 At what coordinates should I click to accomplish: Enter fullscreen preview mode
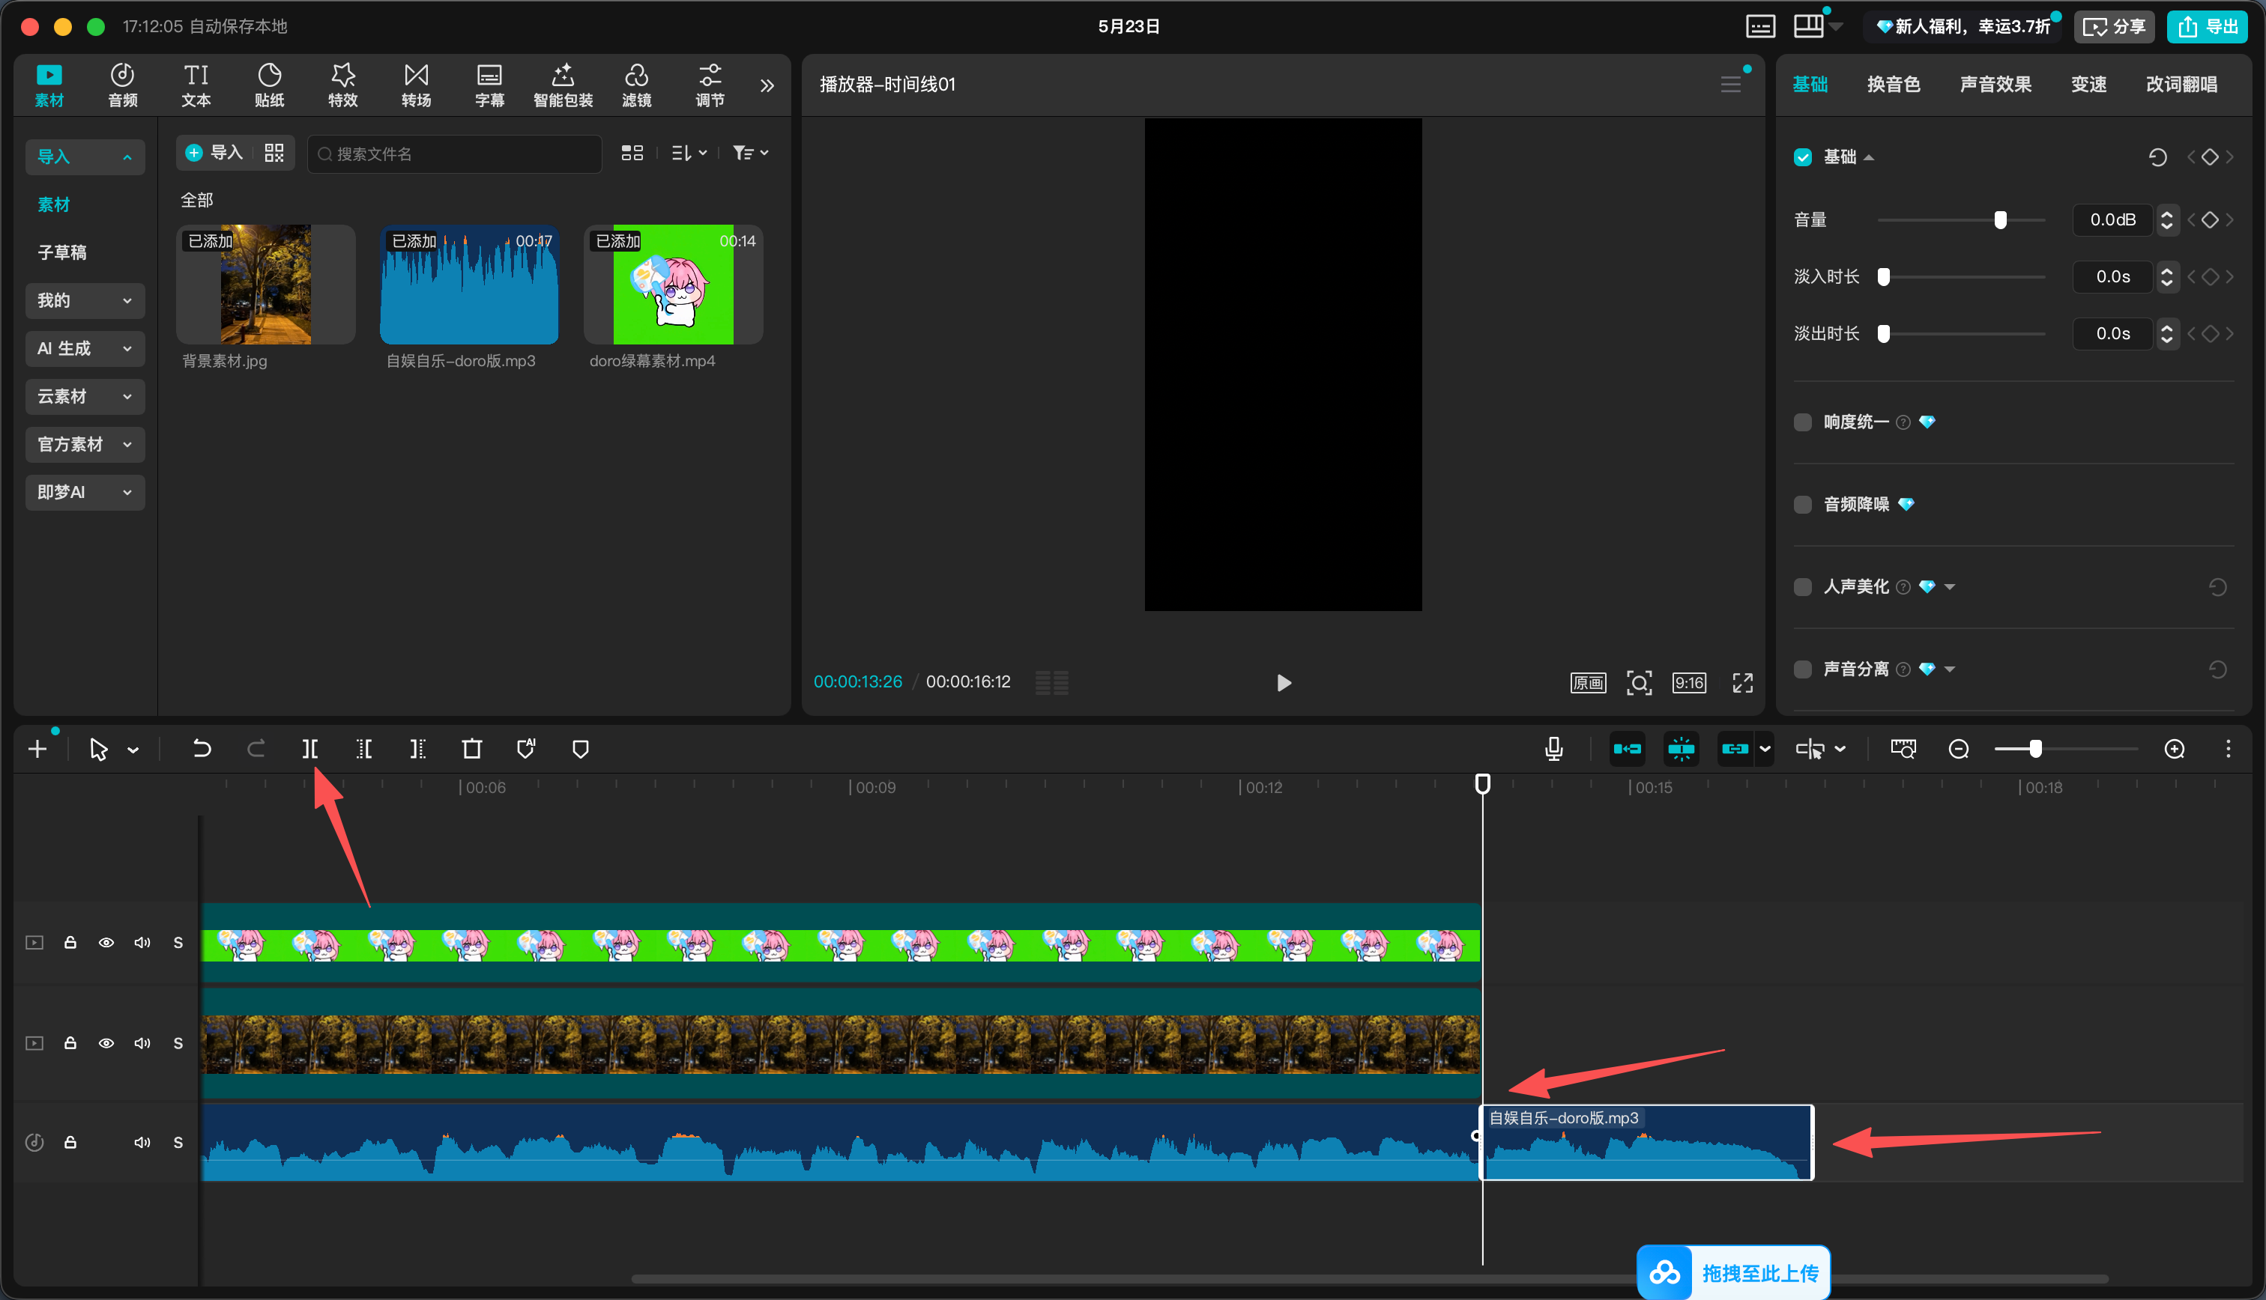click(1743, 683)
